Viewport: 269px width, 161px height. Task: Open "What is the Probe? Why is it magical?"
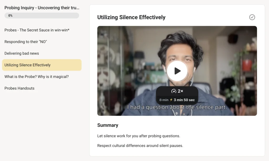click(37, 77)
